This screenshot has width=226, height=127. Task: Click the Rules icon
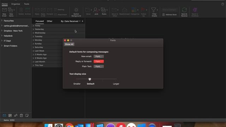point(103,10)
